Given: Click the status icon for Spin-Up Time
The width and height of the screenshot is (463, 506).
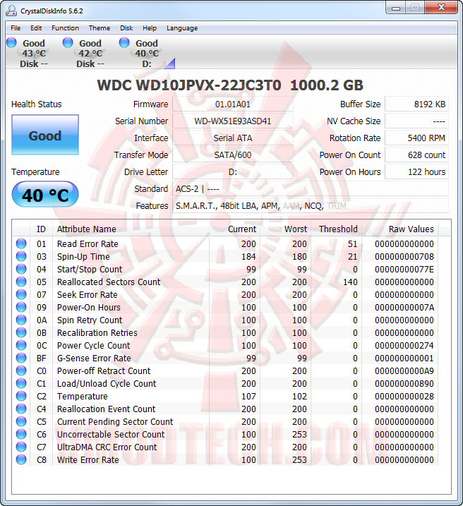Looking at the screenshot, I should click(x=21, y=256).
